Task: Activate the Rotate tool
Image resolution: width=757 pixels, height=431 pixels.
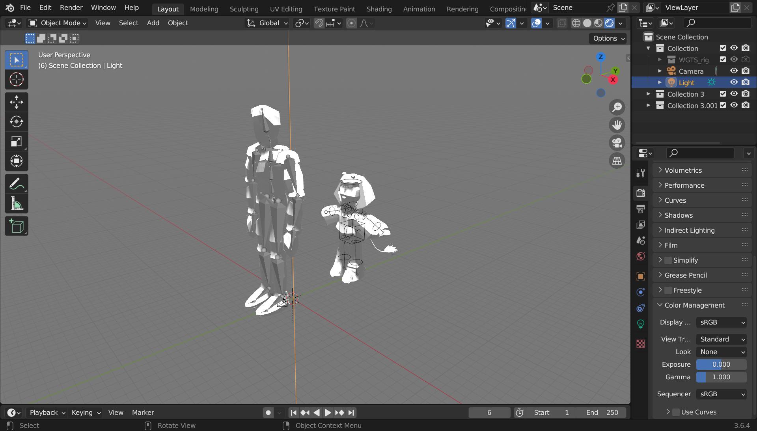Action: [x=17, y=121]
